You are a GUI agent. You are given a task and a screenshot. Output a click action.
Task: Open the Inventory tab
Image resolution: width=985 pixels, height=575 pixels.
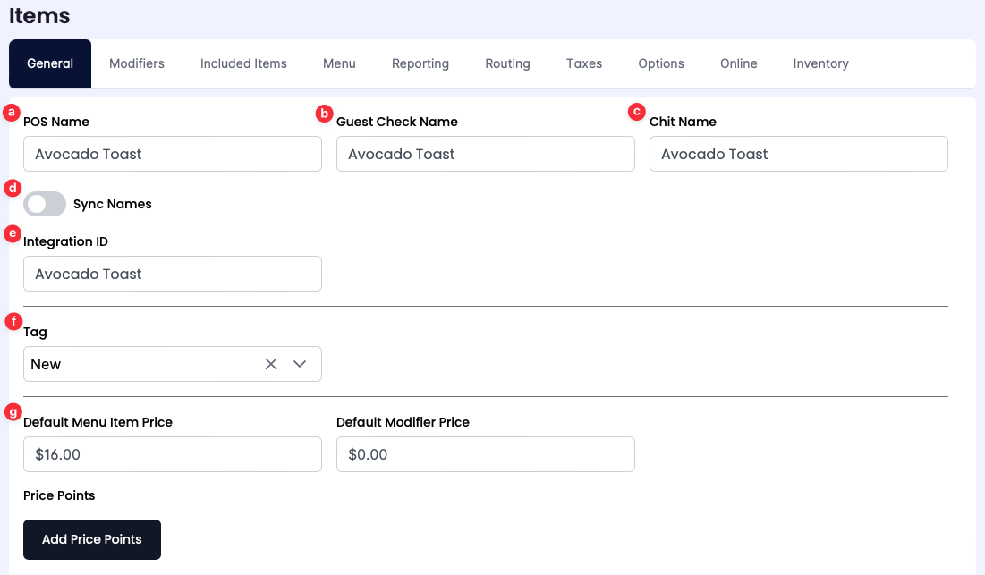point(820,63)
